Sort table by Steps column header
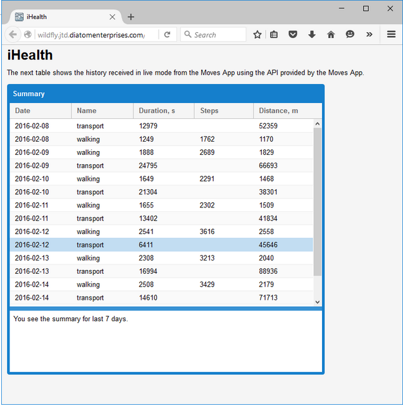 (223, 111)
